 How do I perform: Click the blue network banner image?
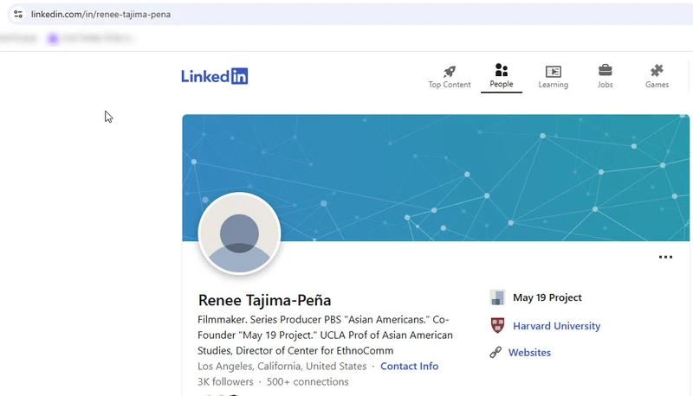coord(436,178)
